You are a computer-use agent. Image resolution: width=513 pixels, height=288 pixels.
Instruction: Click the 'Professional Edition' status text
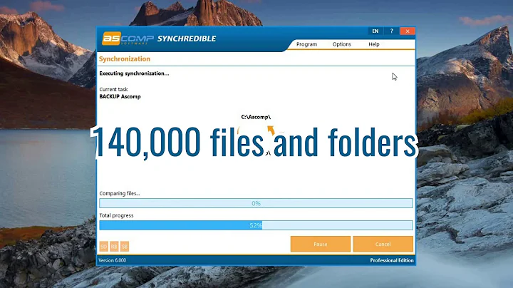pos(392,260)
